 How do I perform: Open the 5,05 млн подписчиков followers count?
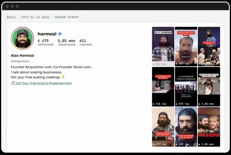pyautogui.click(x=66, y=42)
